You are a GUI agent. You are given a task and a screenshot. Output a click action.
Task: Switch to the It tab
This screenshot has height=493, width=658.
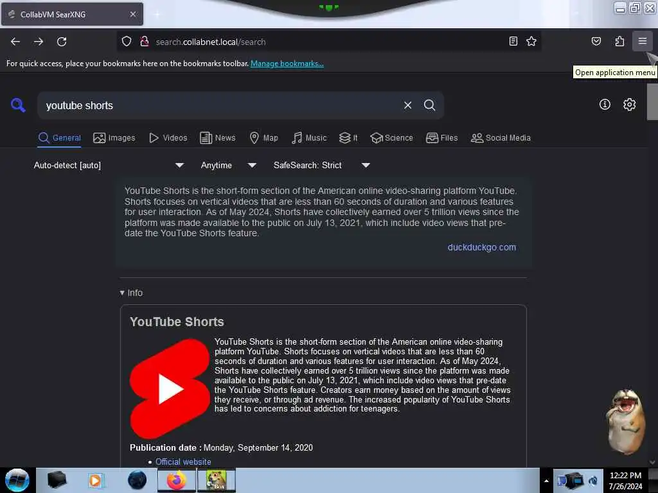[348, 138]
